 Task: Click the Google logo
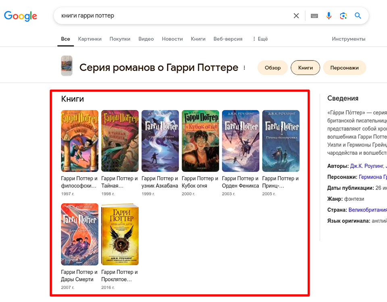pos(21,16)
